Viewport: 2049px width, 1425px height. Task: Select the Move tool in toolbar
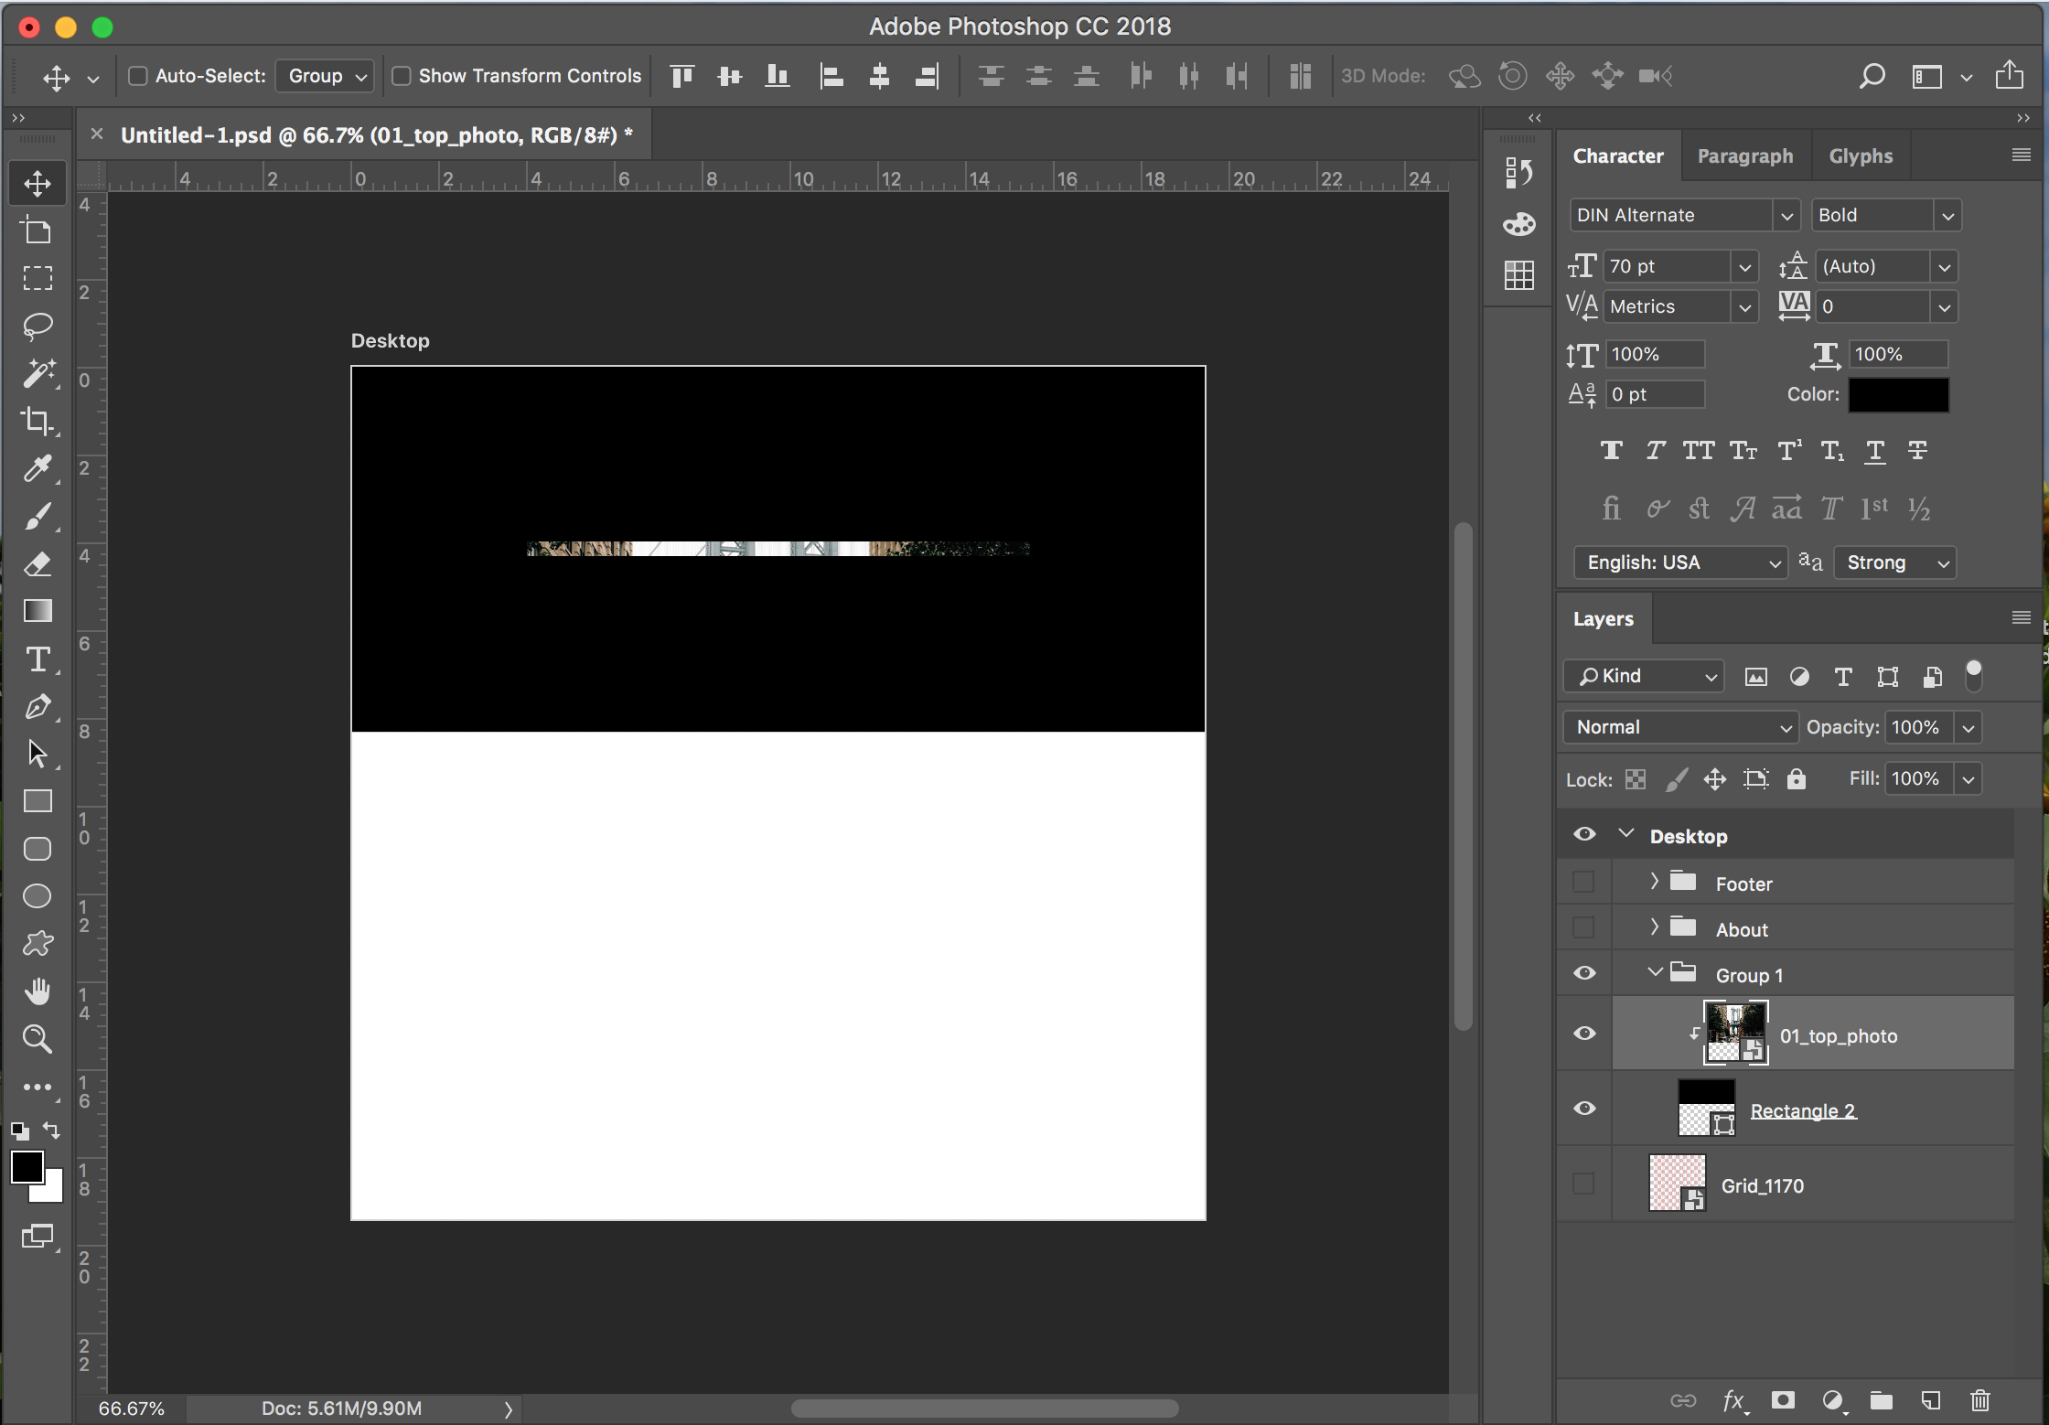(38, 184)
